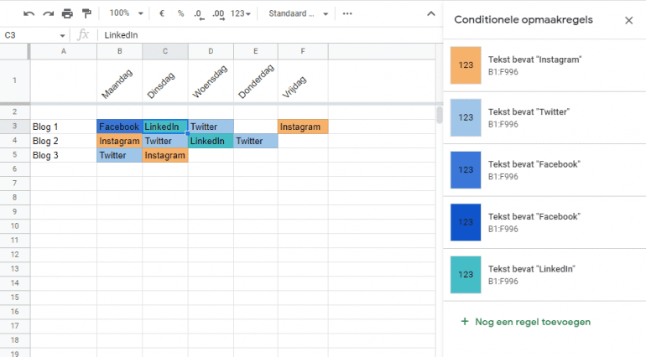The image size is (646, 357).
Task: Collapse the toolbar with up chevron
Action: 431,13
